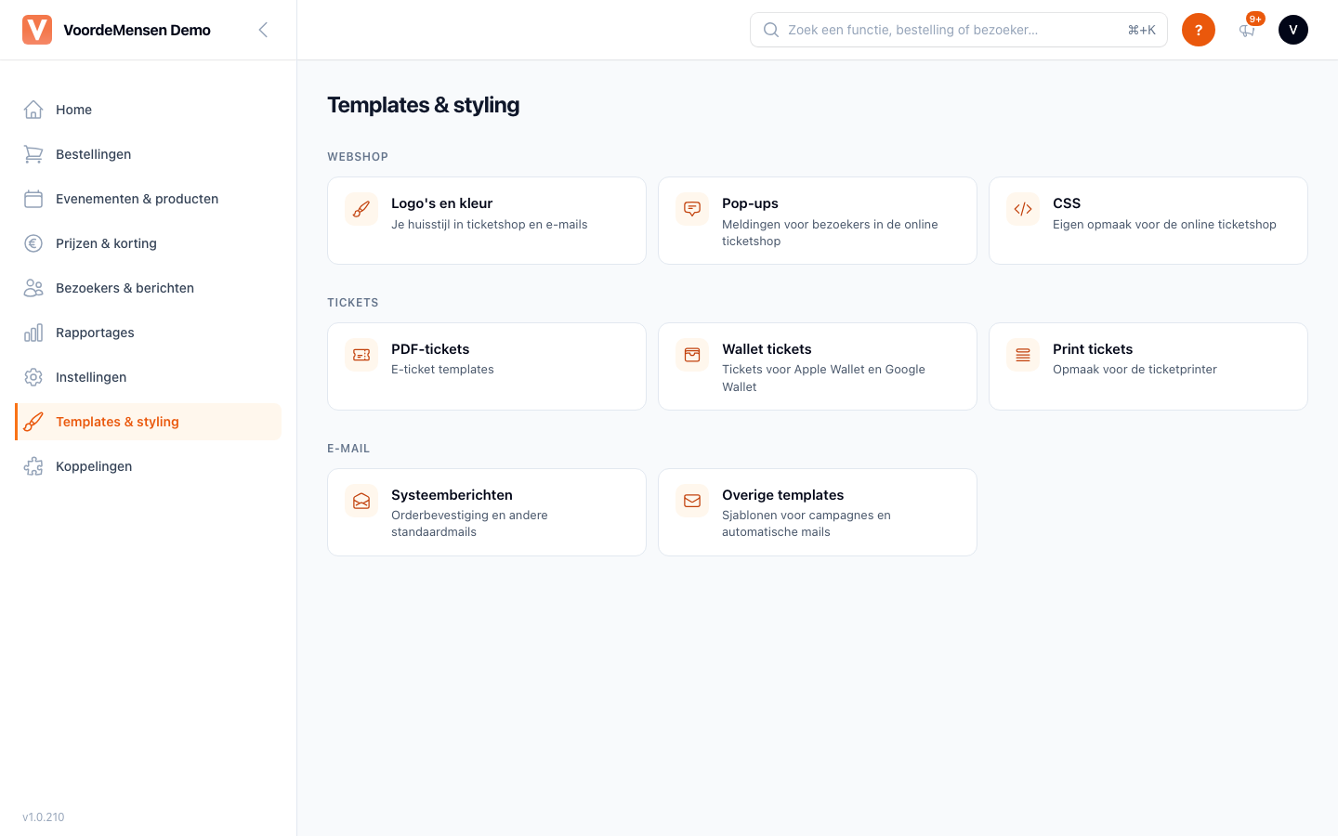The height and width of the screenshot is (836, 1338).
Task: Open Bestellingen in the sidebar
Action: [x=149, y=154]
